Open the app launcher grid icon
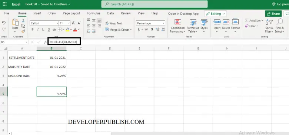Image resolution: width=289 pixels, height=135 pixels. pos(4,4)
